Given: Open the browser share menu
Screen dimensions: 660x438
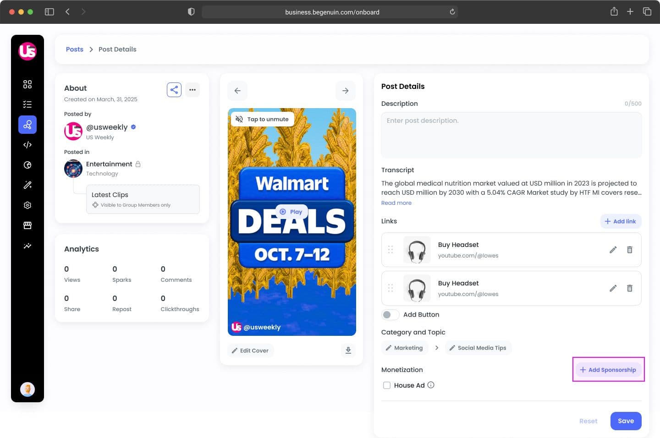Looking at the screenshot, I should tap(614, 11).
